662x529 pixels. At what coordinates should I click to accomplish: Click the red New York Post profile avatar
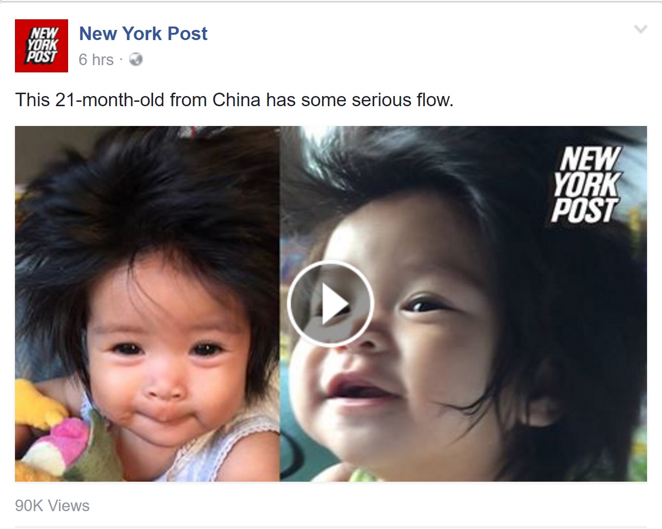(x=42, y=46)
